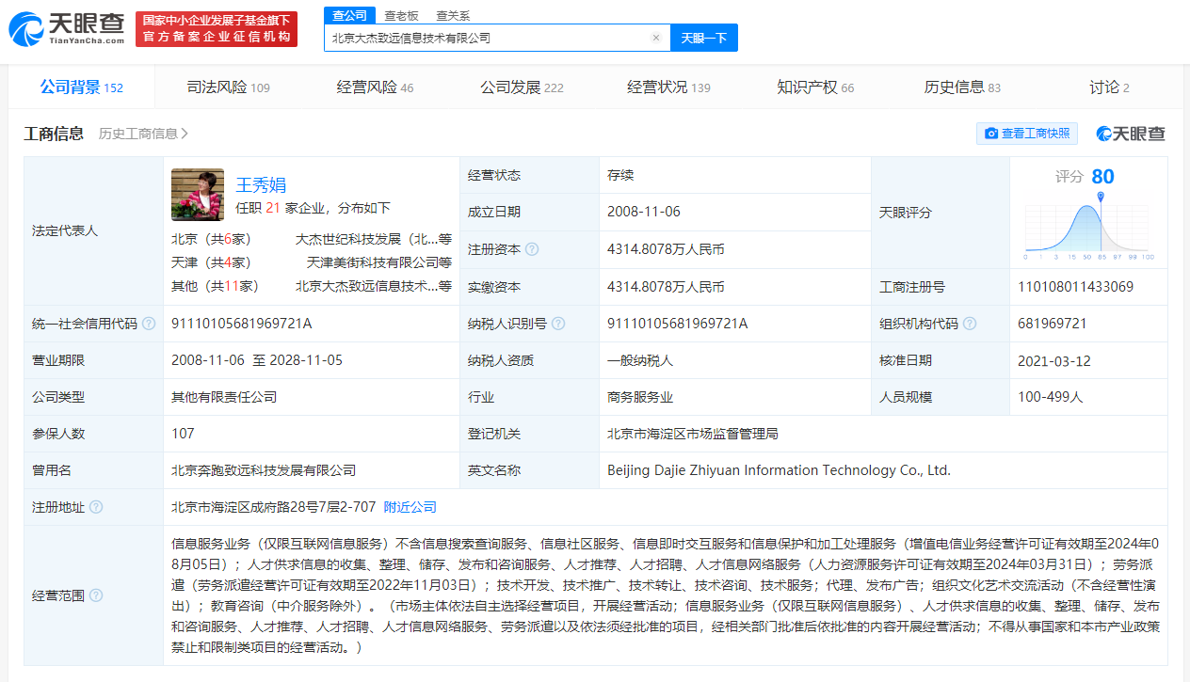The height and width of the screenshot is (682, 1190).
Task: Click the 天津（共4家） entry
Action: 212,262
